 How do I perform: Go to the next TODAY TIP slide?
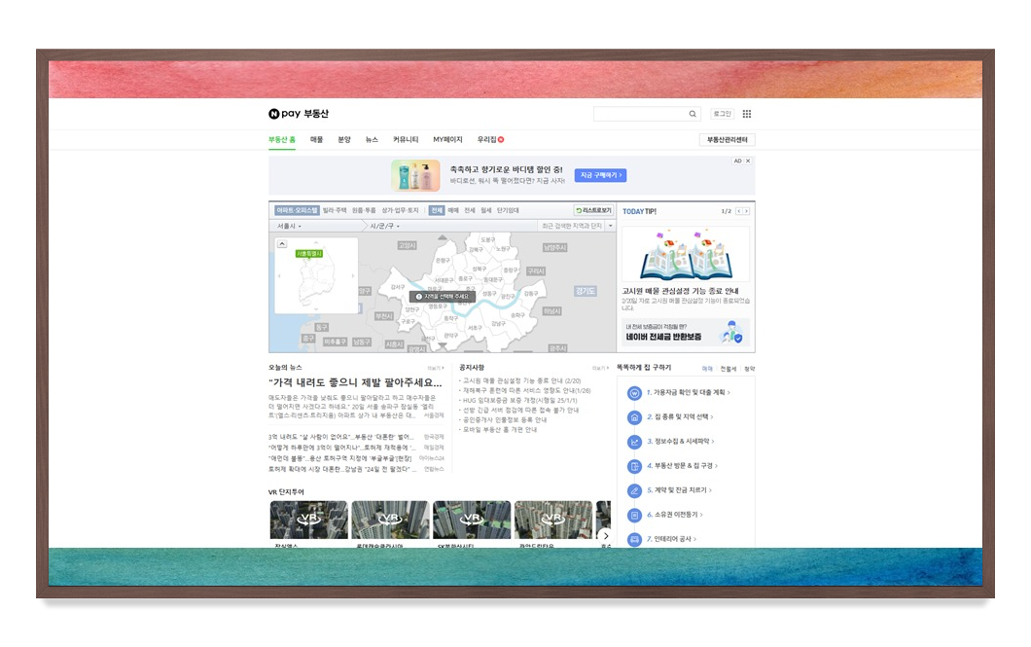746,211
